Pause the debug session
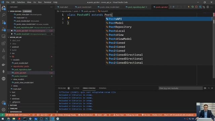This screenshot has width=215, height=121. point(174,7)
